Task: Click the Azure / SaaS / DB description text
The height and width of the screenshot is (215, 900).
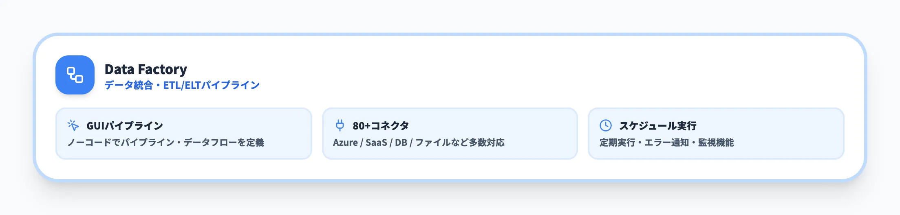Action: (371, 143)
